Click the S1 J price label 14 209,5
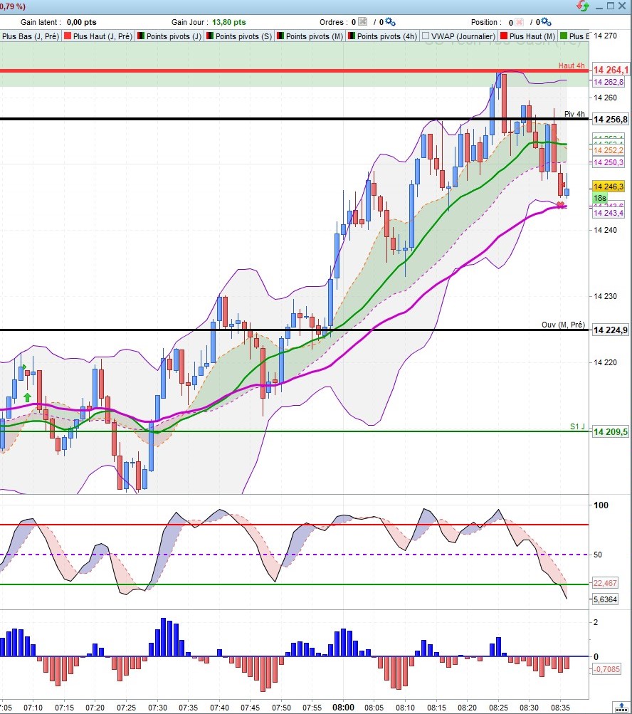Image resolution: width=632 pixels, height=714 pixels. [610, 431]
